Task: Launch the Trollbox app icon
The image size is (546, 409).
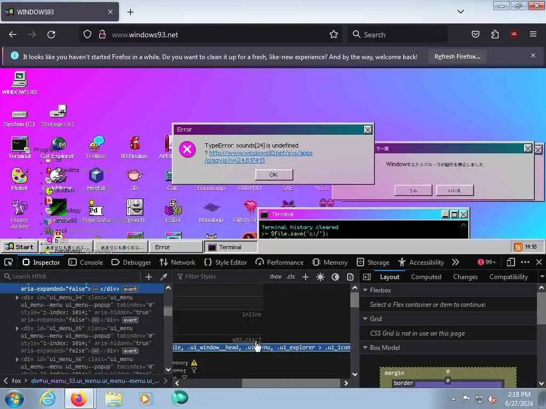Action: [x=96, y=148]
